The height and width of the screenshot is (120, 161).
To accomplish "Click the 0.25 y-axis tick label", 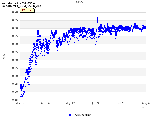I will pos(15,84).
